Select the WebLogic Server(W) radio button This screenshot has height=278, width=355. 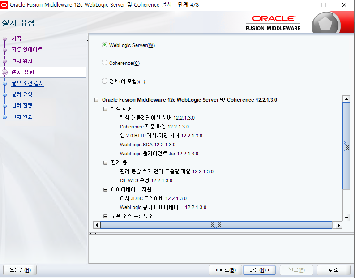click(104, 45)
